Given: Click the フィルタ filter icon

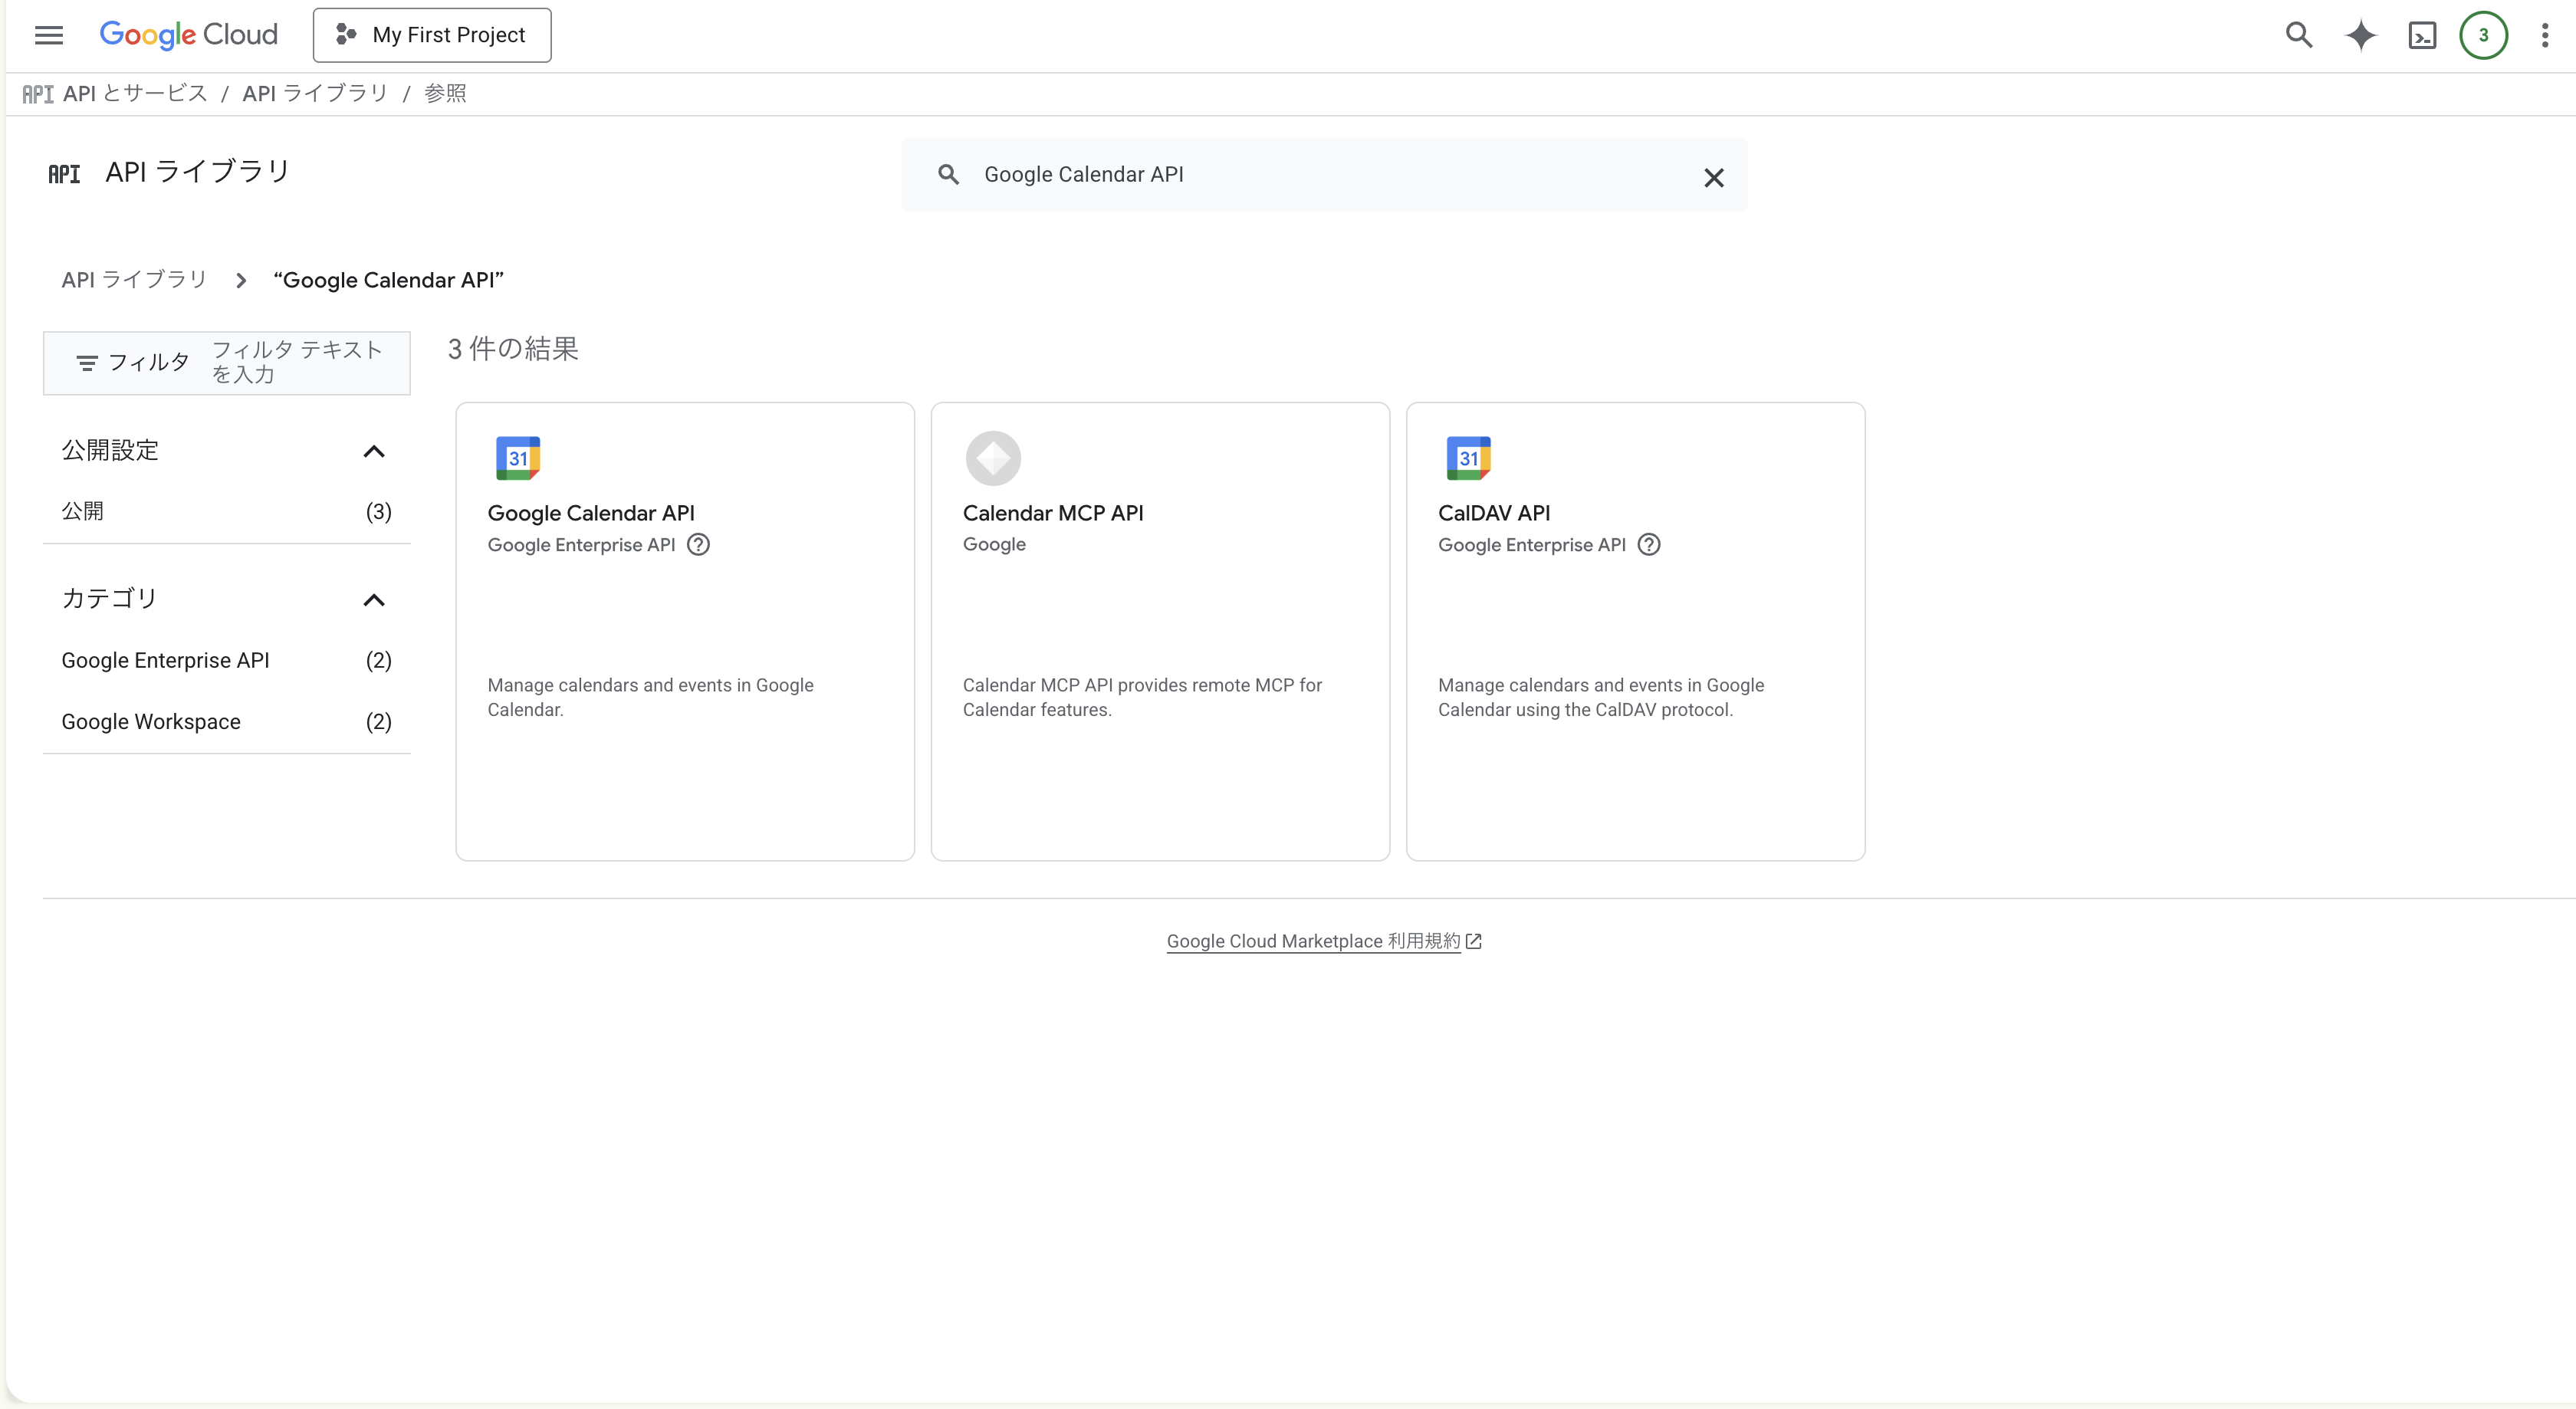Looking at the screenshot, I should click(x=87, y=363).
